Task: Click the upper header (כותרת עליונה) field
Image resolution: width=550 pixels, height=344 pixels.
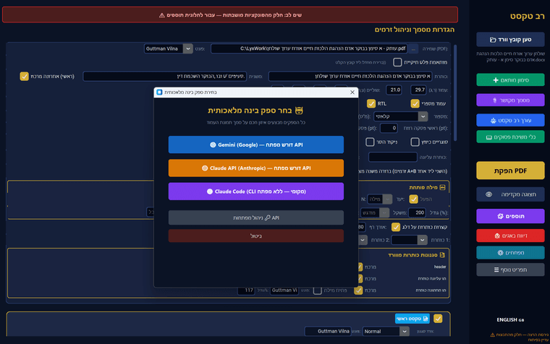Action: click(393, 157)
